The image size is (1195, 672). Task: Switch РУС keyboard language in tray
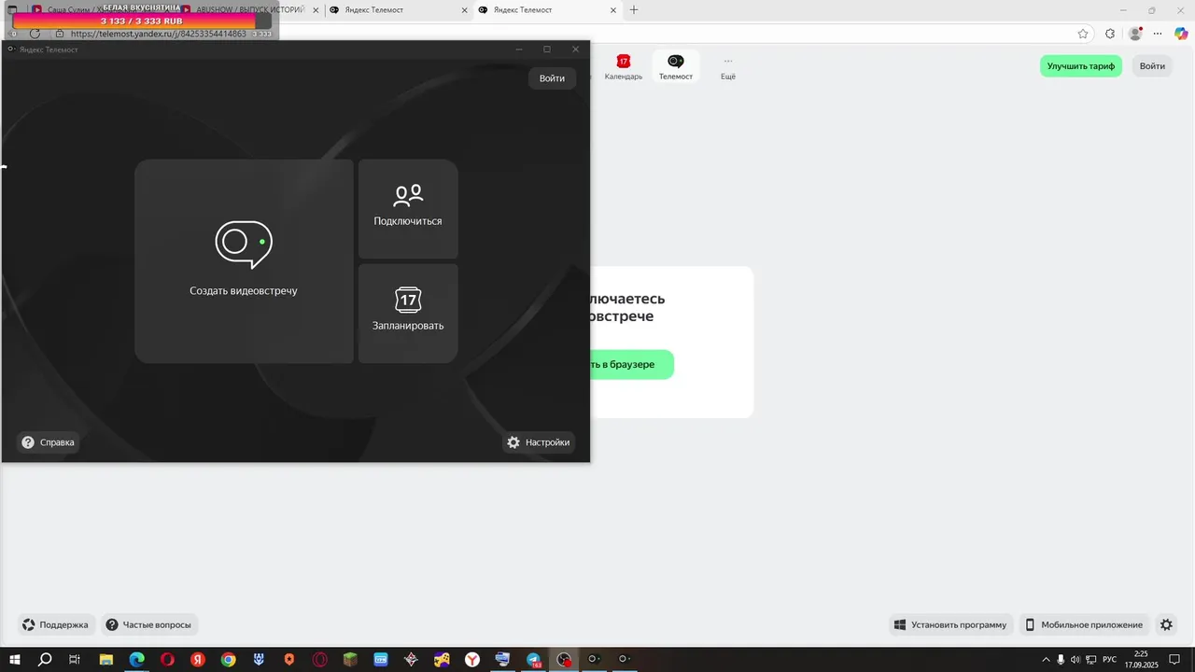point(1109,660)
